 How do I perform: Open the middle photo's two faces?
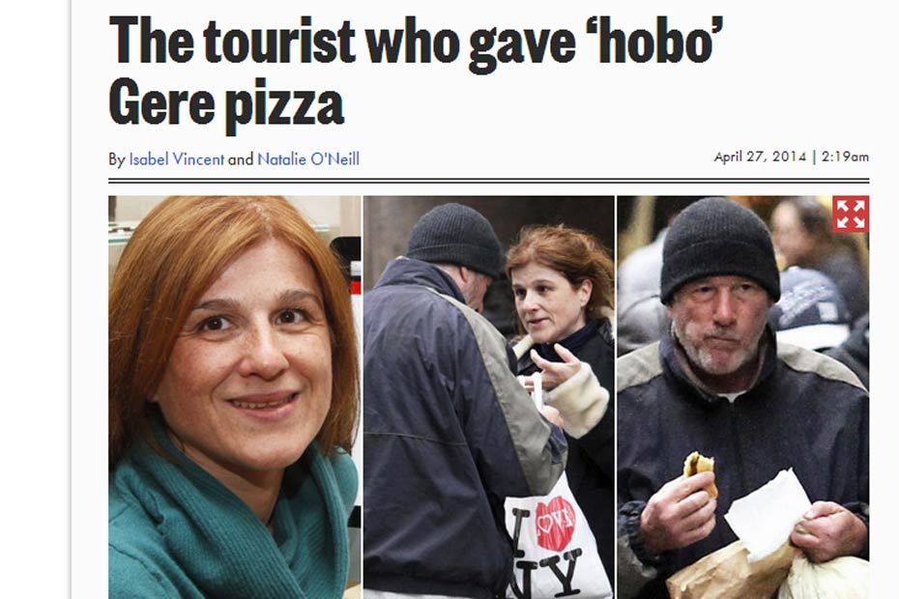pyautogui.click(x=488, y=397)
